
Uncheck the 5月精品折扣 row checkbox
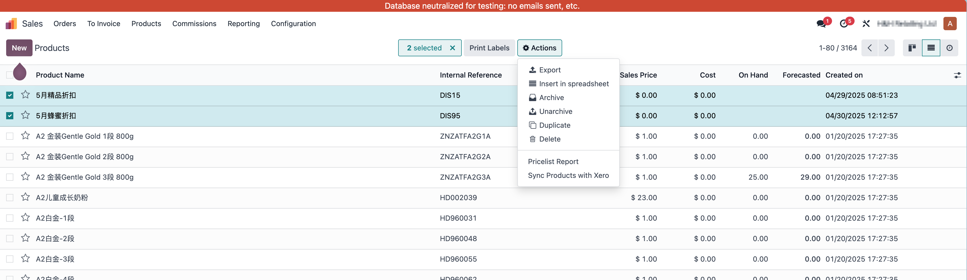pos(10,95)
